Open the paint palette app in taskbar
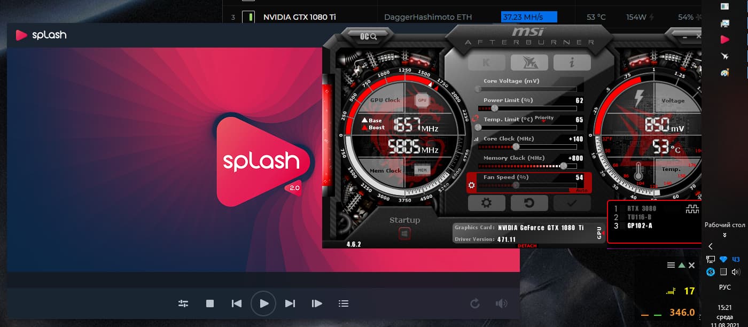The width and height of the screenshot is (748, 327). click(x=724, y=73)
